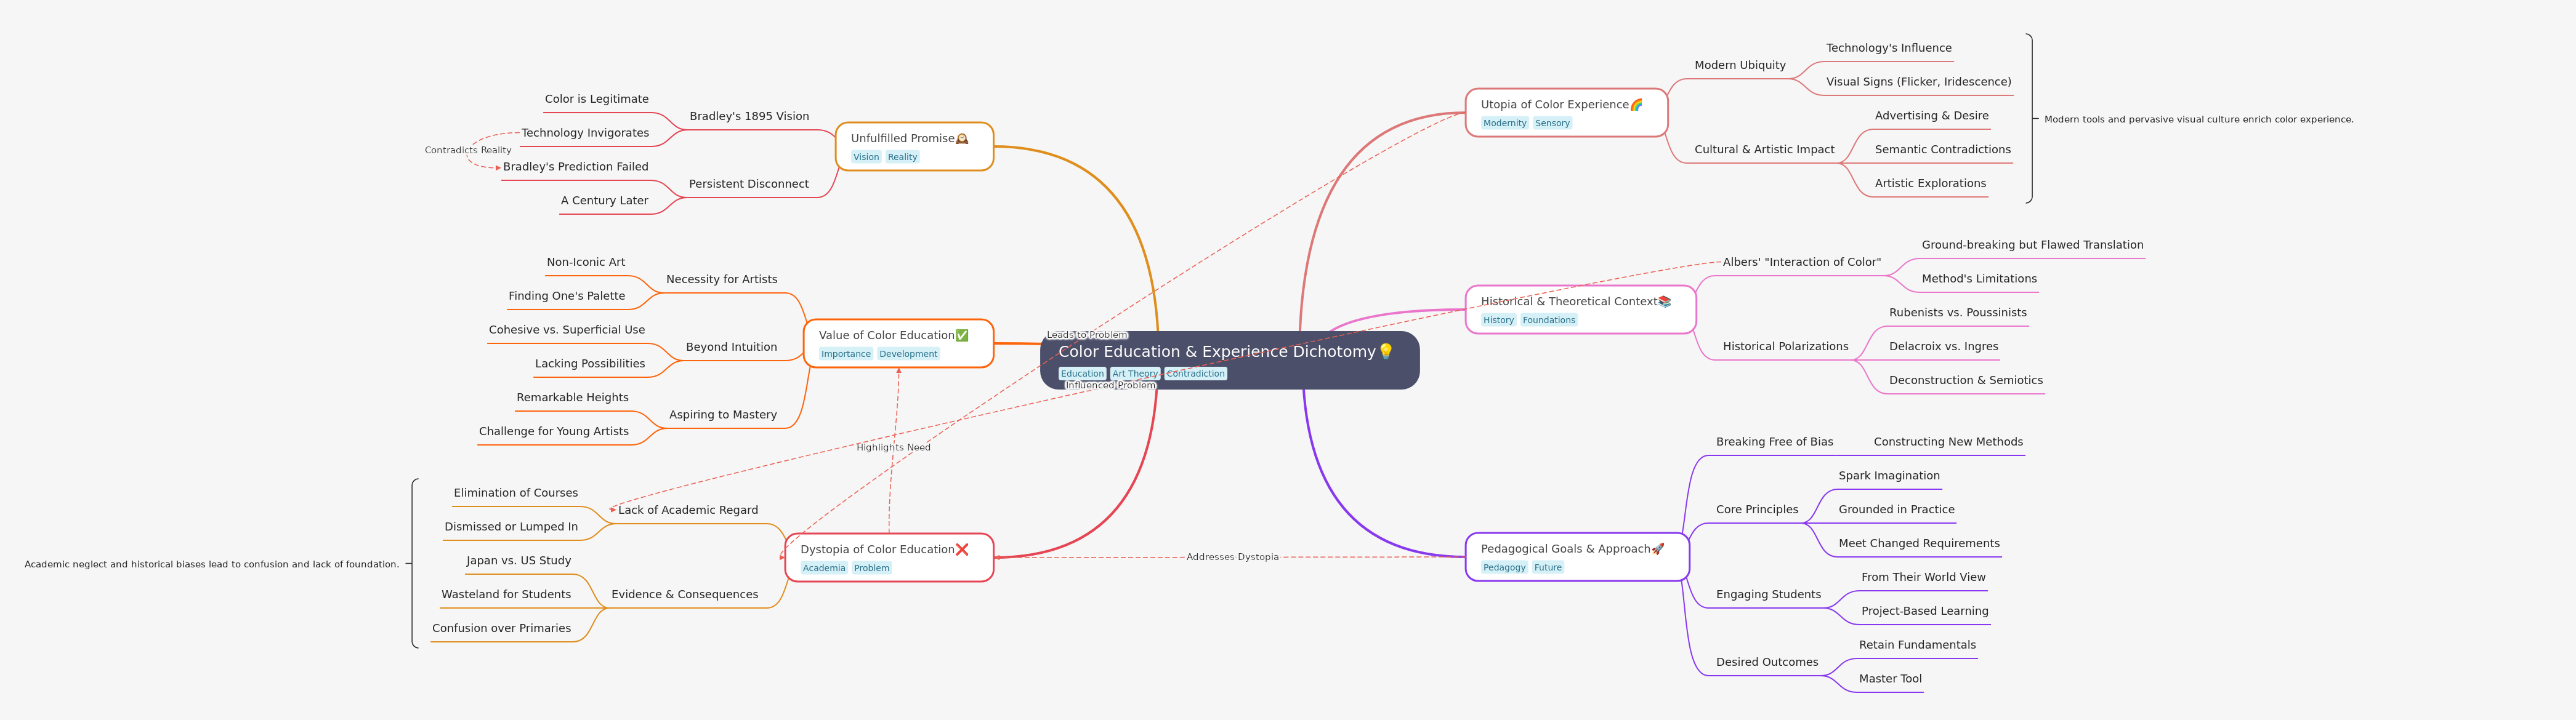The height and width of the screenshot is (720, 2576).
Task: Click the Modern tools summary note text
Action: click(x=2198, y=120)
